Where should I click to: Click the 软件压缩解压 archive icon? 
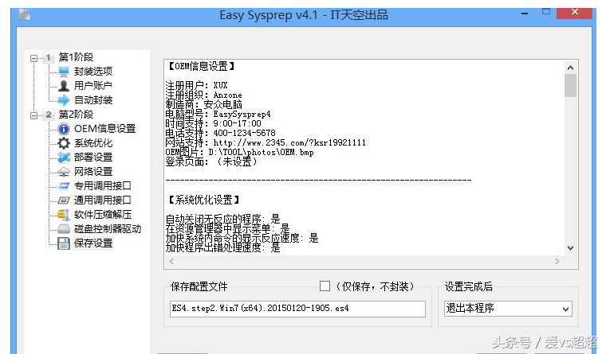63,215
